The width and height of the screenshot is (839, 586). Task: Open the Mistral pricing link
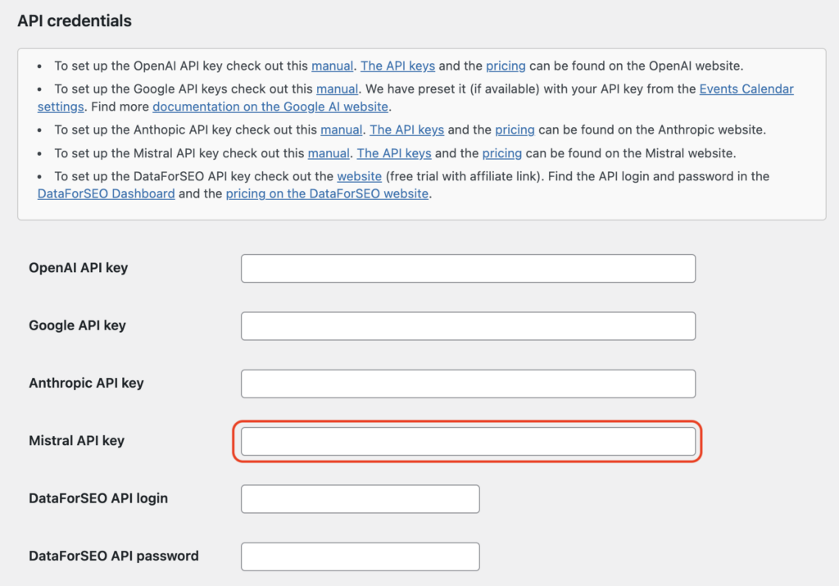pyautogui.click(x=501, y=152)
